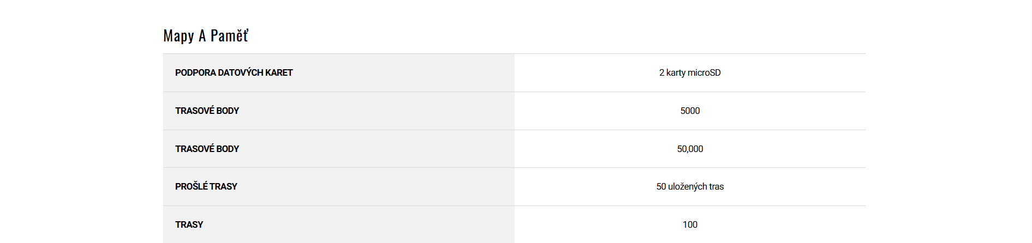
Task: Click the word "PODPORA" in the first label
Action: click(195, 72)
